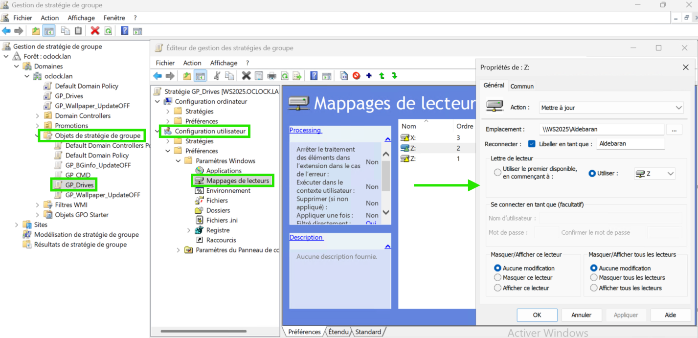
Task: Click the Annuler button
Action: pyautogui.click(x=581, y=315)
